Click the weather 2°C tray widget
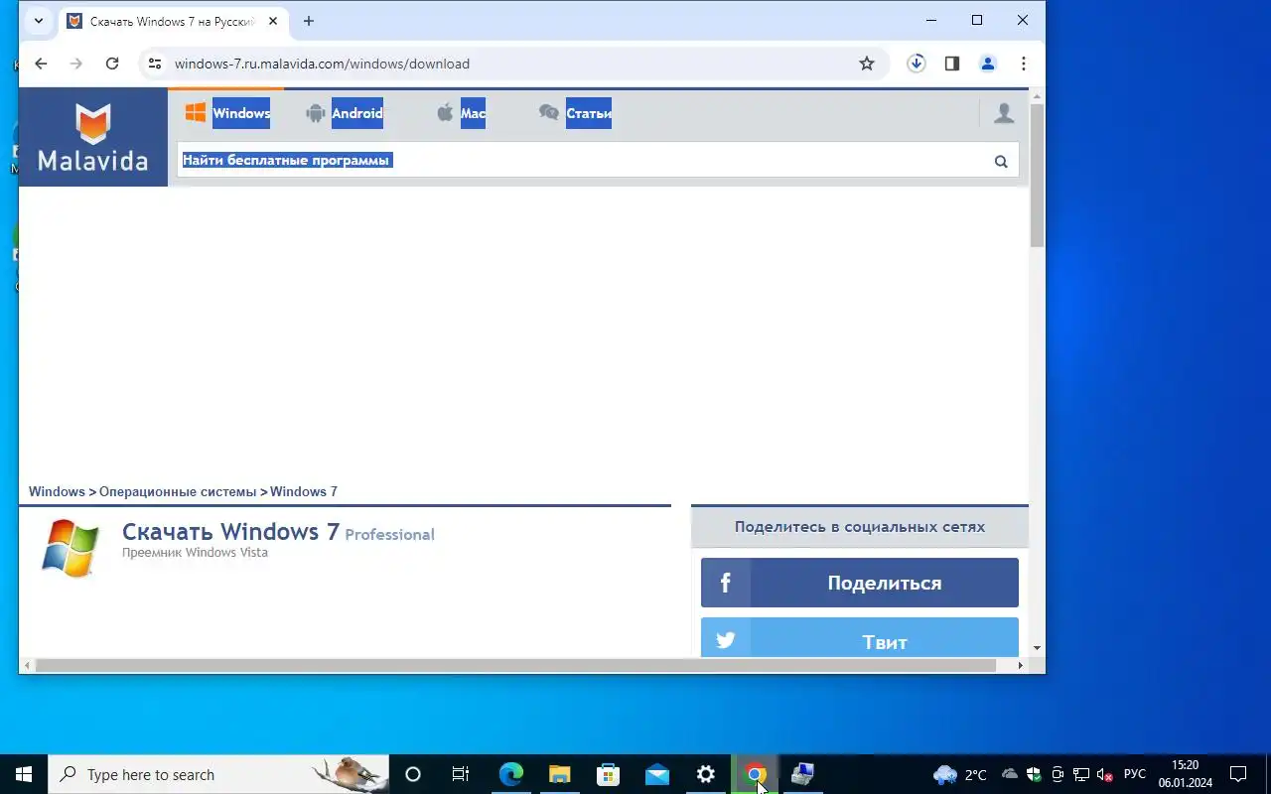 click(960, 774)
